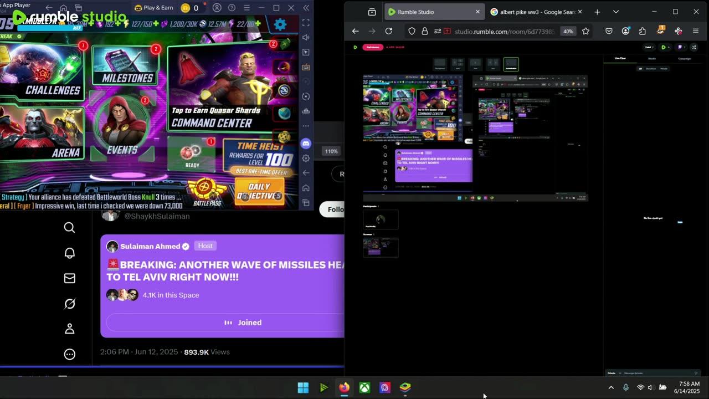Open the Windows Start menu

[303, 387]
